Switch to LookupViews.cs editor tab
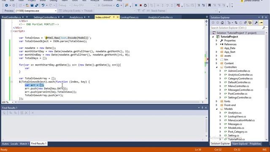This screenshot has width=270, height=152. click(x=130, y=17)
